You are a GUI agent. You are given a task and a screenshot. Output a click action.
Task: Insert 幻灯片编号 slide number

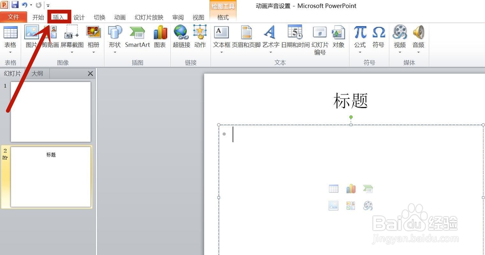[320, 41]
